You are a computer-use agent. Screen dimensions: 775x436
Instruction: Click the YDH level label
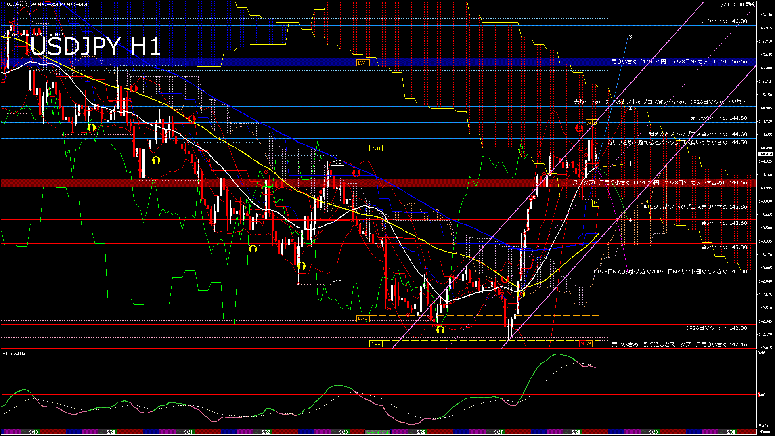376,148
